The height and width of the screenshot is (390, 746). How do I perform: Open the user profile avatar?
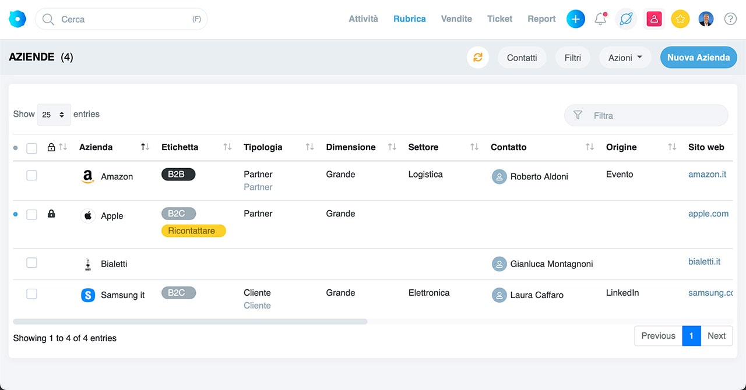(x=706, y=19)
